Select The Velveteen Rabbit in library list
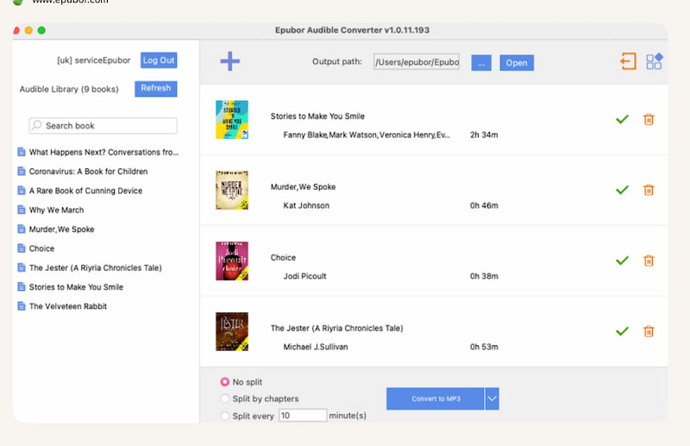The width and height of the screenshot is (690, 446). tap(68, 306)
